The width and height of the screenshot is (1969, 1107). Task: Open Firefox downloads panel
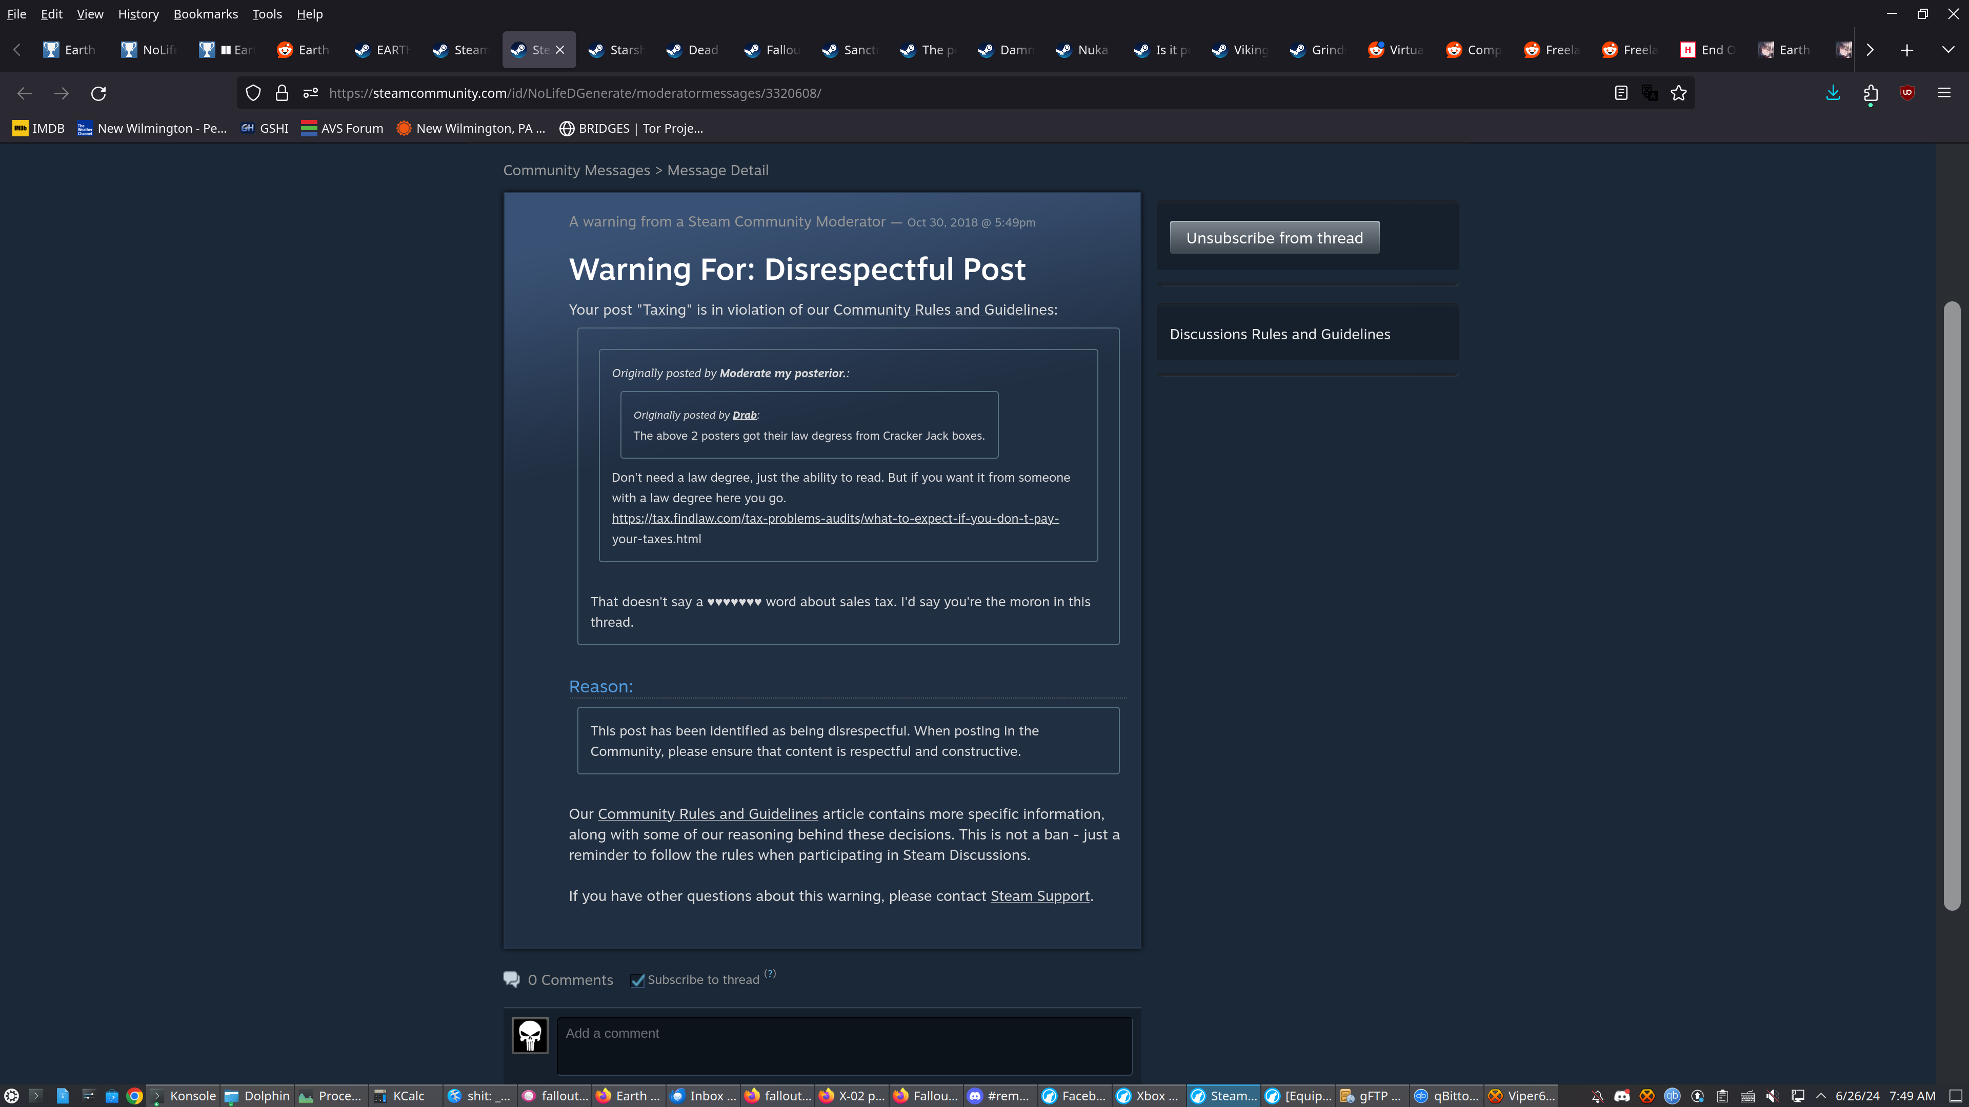click(1833, 93)
